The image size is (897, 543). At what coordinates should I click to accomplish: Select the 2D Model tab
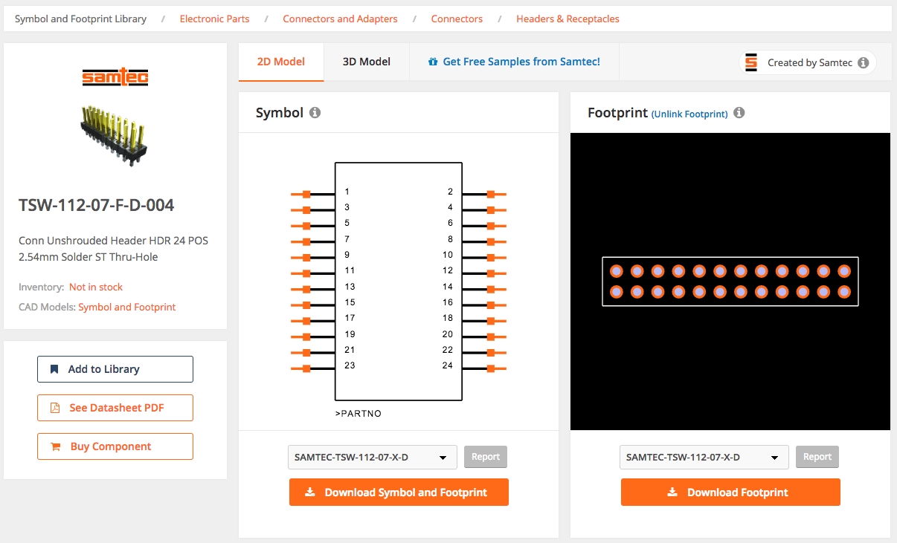pos(281,62)
